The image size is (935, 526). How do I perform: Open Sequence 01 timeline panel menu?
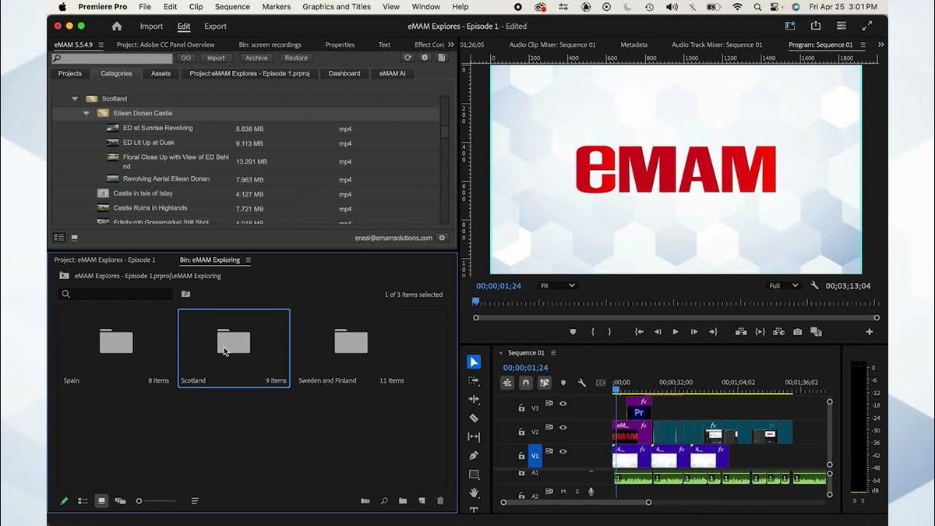click(552, 353)
